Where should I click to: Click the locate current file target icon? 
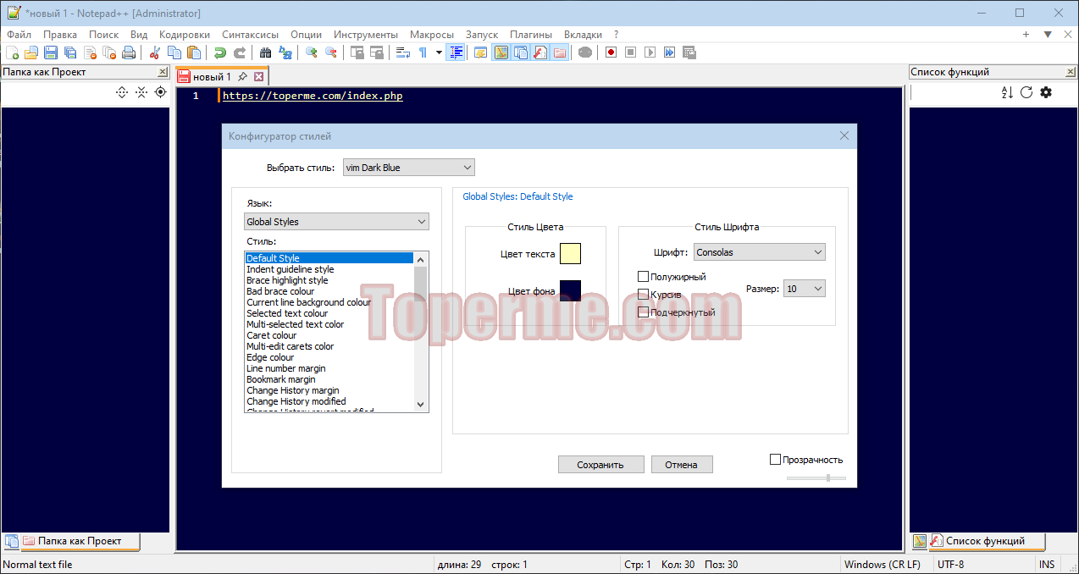pyautogui.click(x=160, y=92)
